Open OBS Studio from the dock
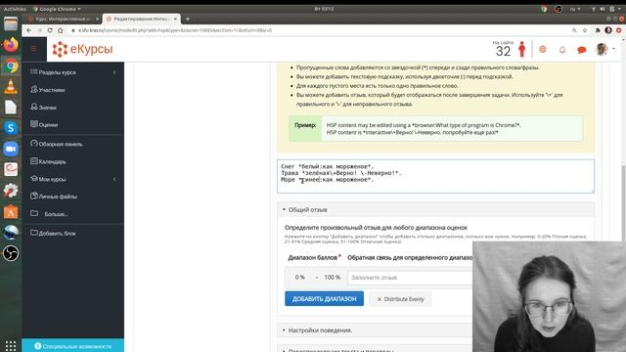Screen dimensions: 626x352 [11, 253]
